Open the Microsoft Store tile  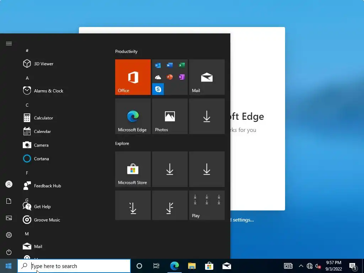pos(133,169)
